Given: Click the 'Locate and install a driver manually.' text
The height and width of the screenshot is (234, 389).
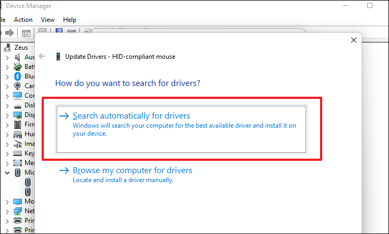Looking at the screenshot, I should point(123,180).
